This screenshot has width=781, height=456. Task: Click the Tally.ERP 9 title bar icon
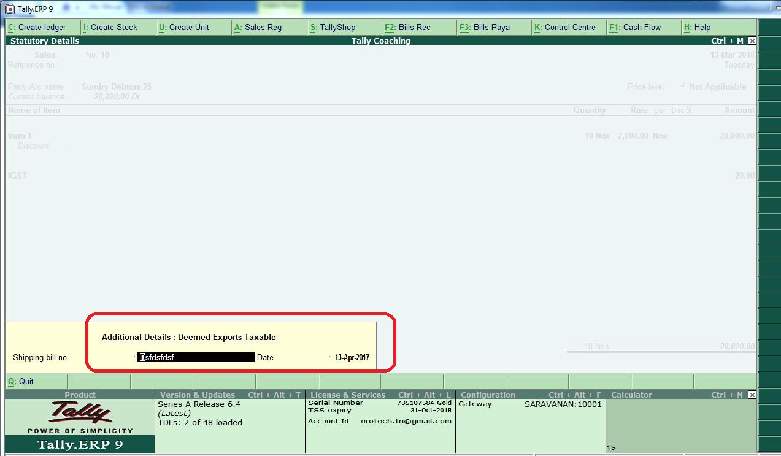coord(10,9)
